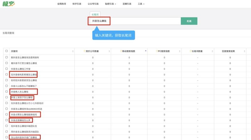Go to 知乎引流 navigation item
The image size is (251, 140).
(x=77, y=4)
